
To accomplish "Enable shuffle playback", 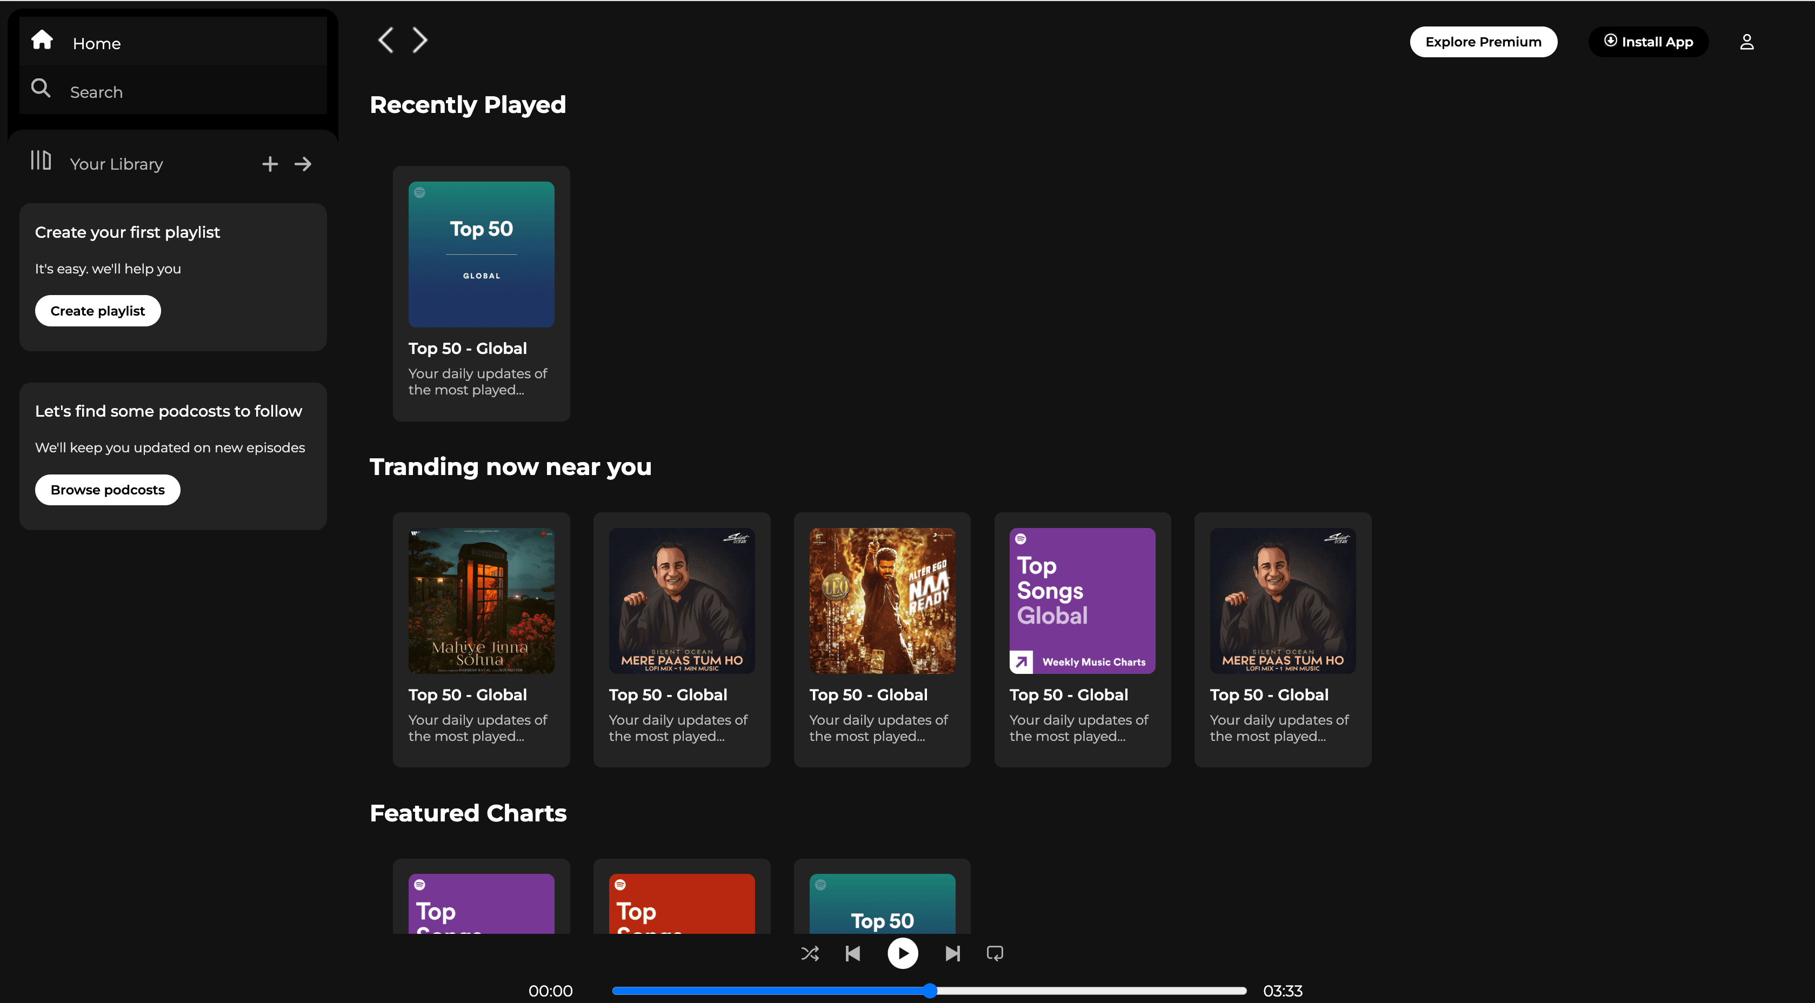I will [x=810, y=953].
